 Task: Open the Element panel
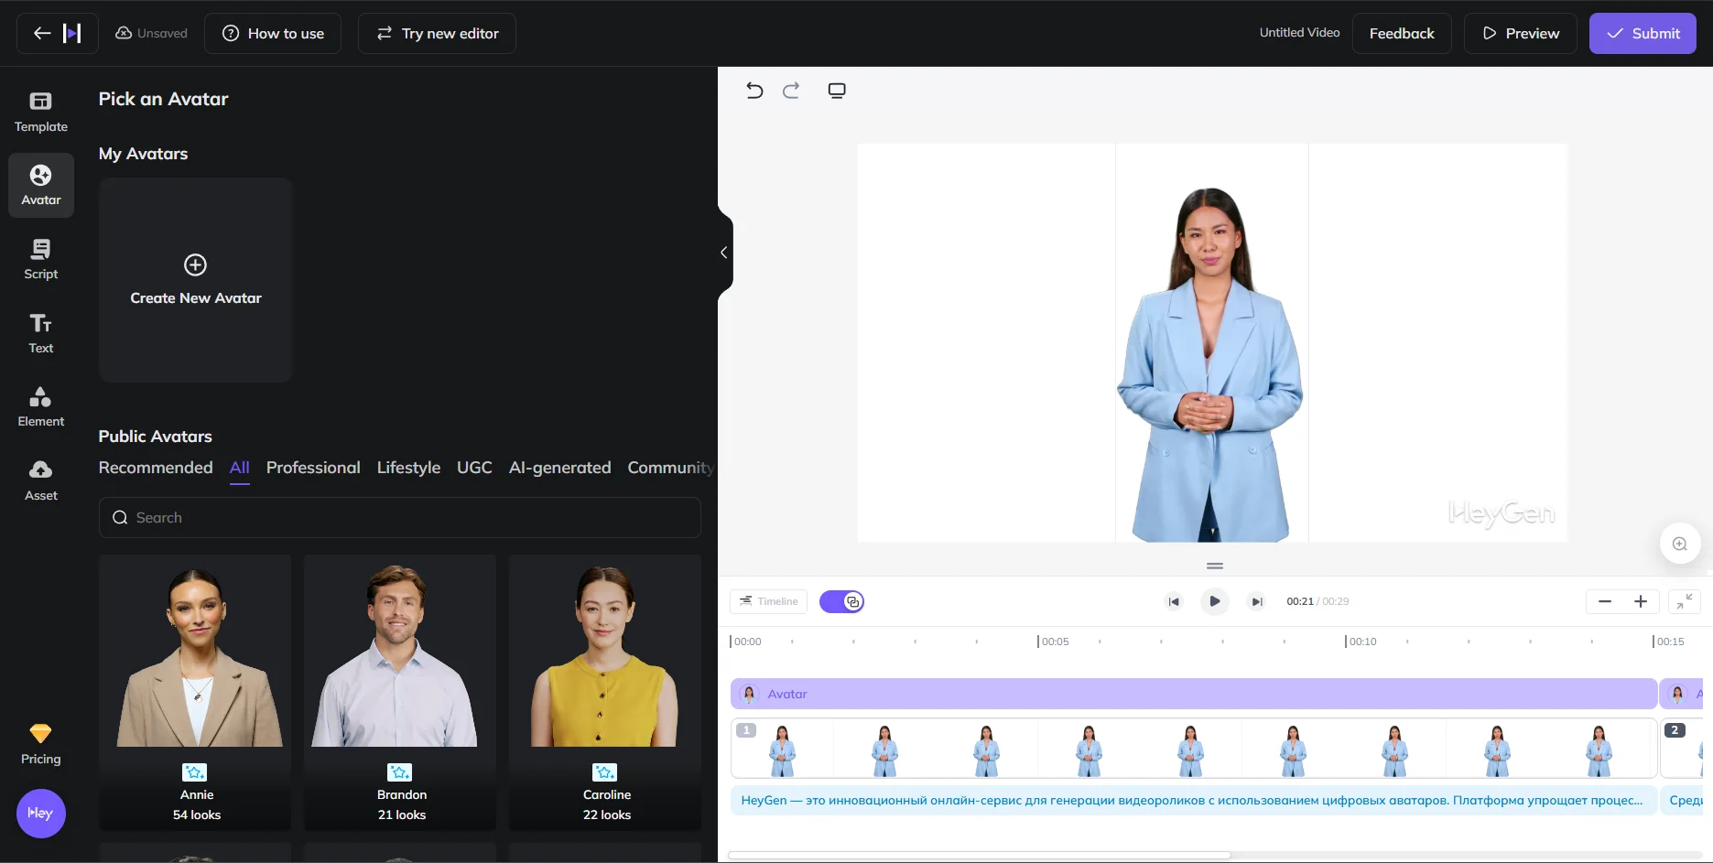pos(41,406)
